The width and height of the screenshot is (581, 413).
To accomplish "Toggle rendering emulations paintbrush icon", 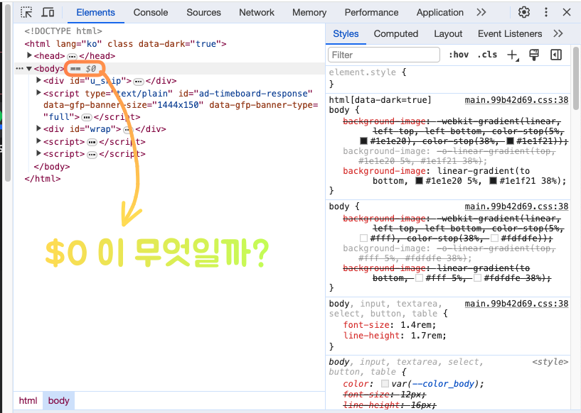I will (x=534, y=55).
